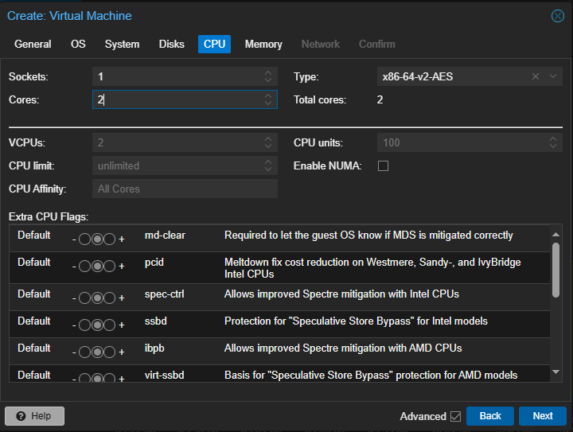Switch to the Memory tab
The width and height of the screenshot is (573, 432).
pos(263,45)
